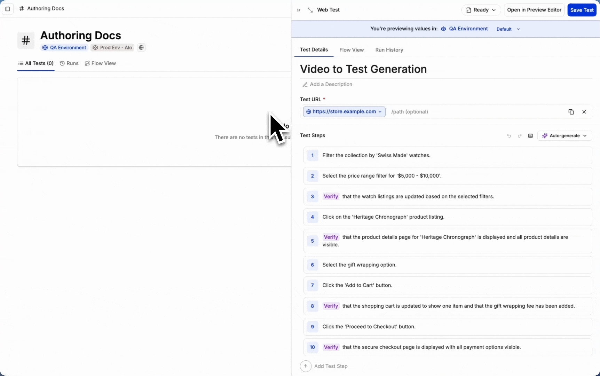Click the Verify tag in step 10

(x=331, y=347)
